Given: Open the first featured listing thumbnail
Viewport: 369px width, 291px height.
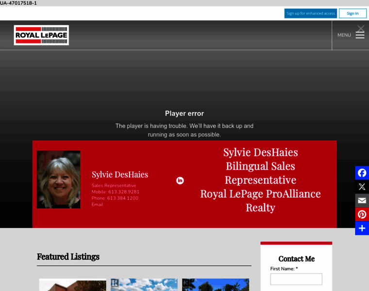Looking at the screenshot, I should (x=72, y=285).
